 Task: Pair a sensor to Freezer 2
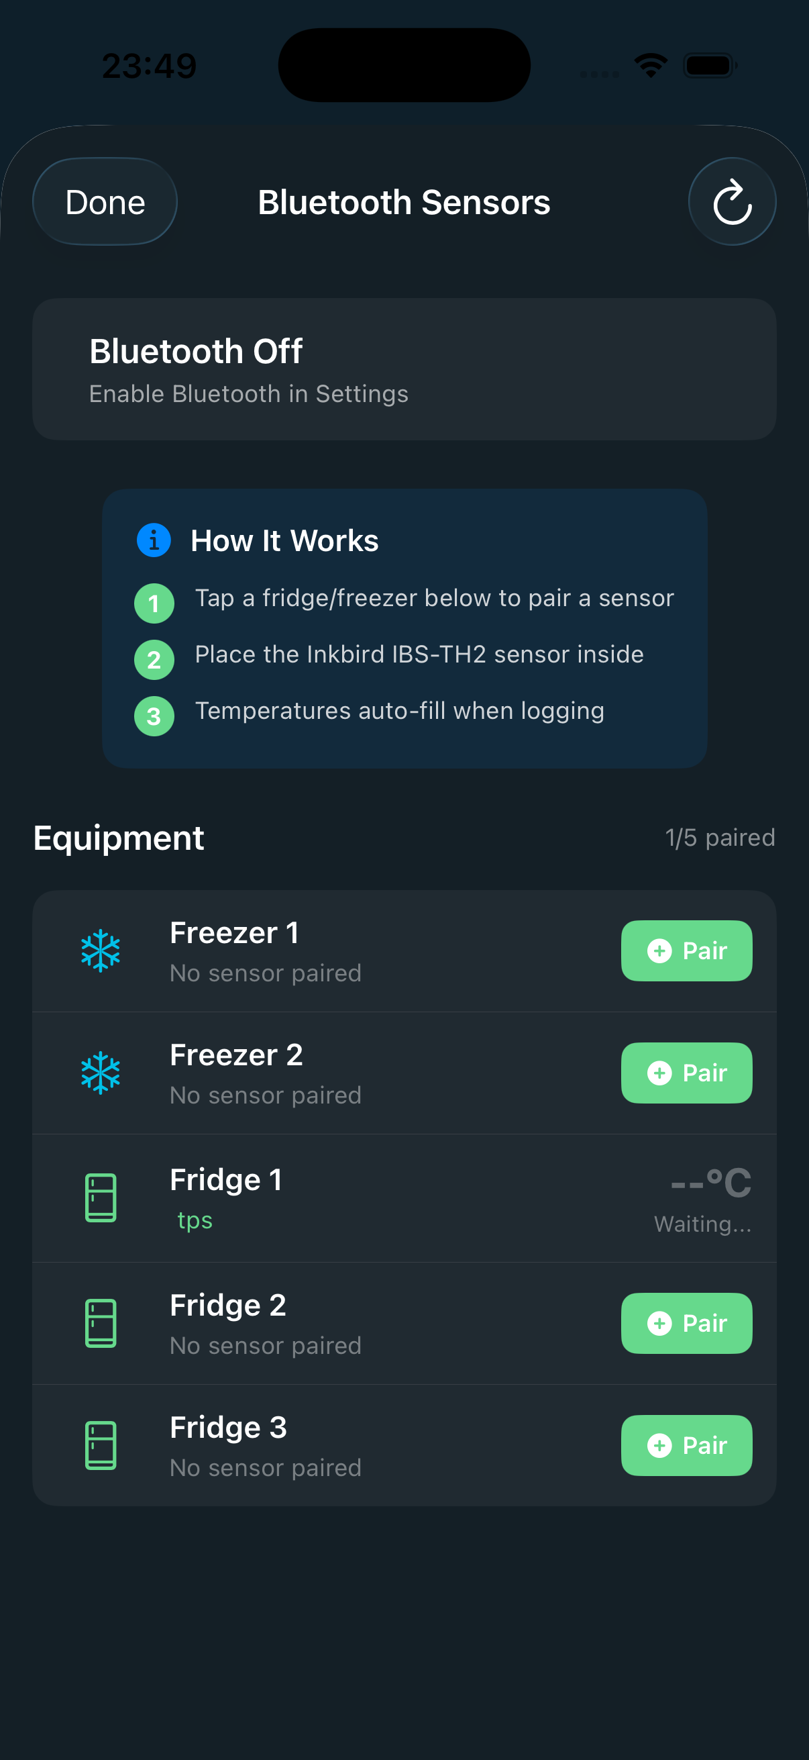pyautogui.click(x=686, y=1073)
